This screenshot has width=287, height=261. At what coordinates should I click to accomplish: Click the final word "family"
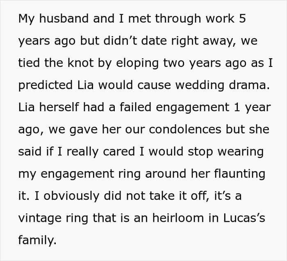pyautogui.click(x=36, y=240)
